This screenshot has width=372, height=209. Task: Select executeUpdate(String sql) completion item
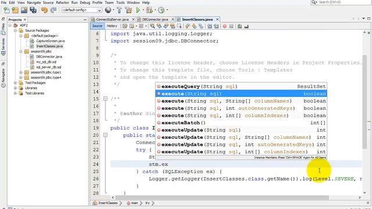coord(241,130)
